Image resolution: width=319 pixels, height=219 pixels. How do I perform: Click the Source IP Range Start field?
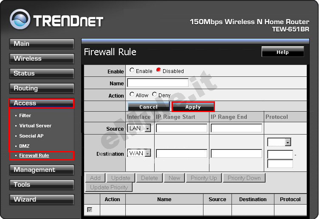pyautogui.click(x=181, y=128)
